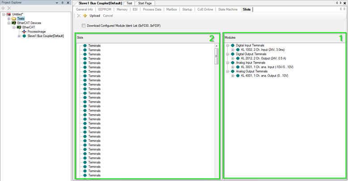The height and width of the screenshot is (181, 348).
Task: Click the Slave1 Bus Coupler tree icon
Action: pos(24,36)
